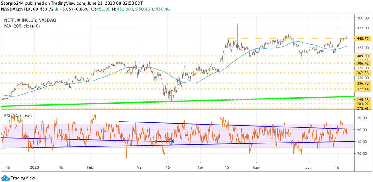Select the RSI (14, close) indicator label
Image resolution: width=373 pixels, height=182 pixels.
click(x=18, y=116)
